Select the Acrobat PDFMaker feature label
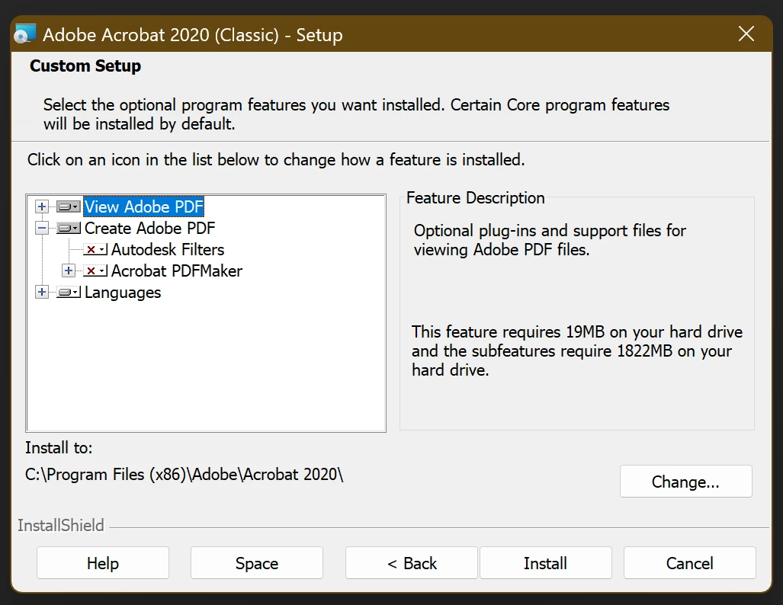The height and width of the screenshot is (605, 783). click(177, 271)
